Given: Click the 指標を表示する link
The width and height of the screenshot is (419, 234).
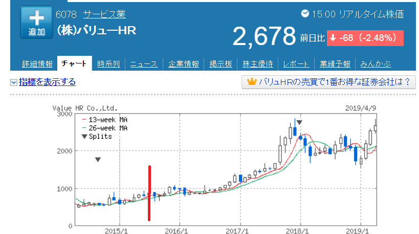Looking at the screenshot, I should coord(47,82).
